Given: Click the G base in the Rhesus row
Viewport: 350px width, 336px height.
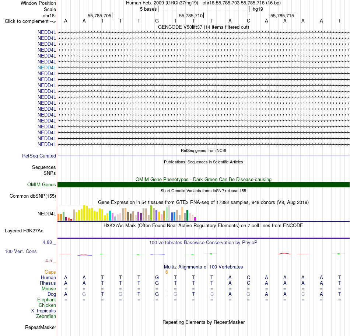Looking at the screenshot, I should pos(157,283).
